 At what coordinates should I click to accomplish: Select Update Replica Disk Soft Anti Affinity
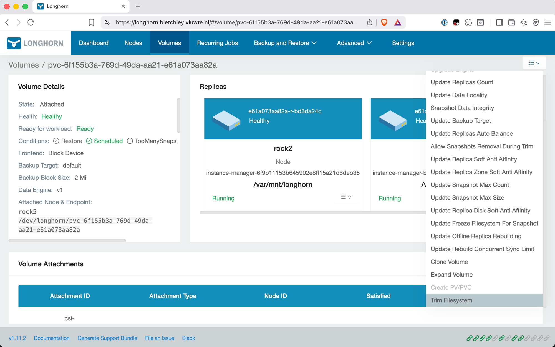click(484, 211)
